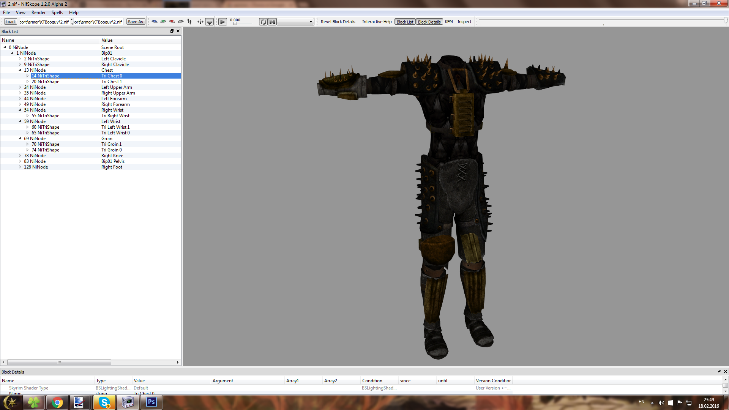This screenshot has width=729, height=410.
Task: Click the load file path field
Action: [x=44, y=22]
